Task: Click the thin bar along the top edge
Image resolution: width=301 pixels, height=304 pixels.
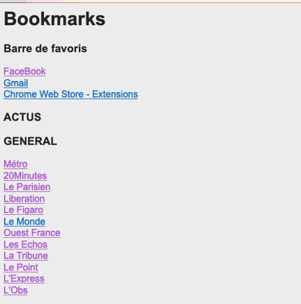Action: pos(150,1)
